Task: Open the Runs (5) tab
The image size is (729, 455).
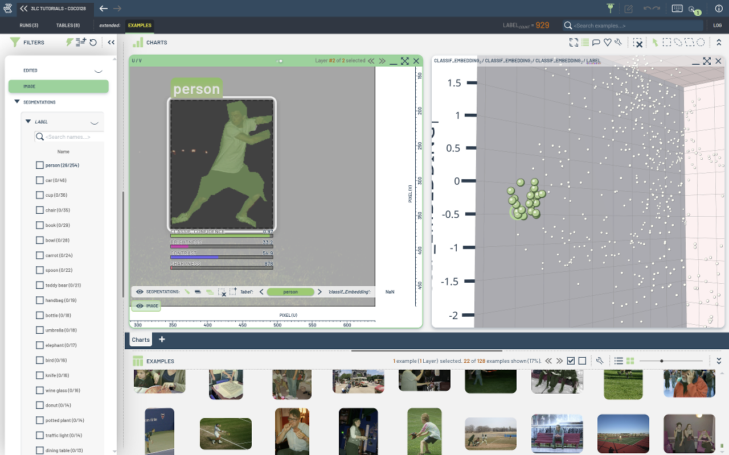Action: [28, 26]
